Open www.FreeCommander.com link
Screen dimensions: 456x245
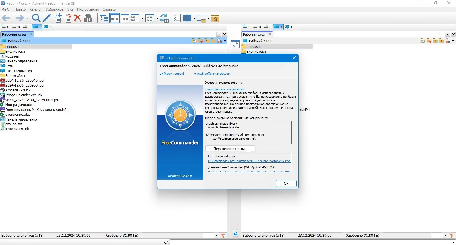tap(212, 73)
